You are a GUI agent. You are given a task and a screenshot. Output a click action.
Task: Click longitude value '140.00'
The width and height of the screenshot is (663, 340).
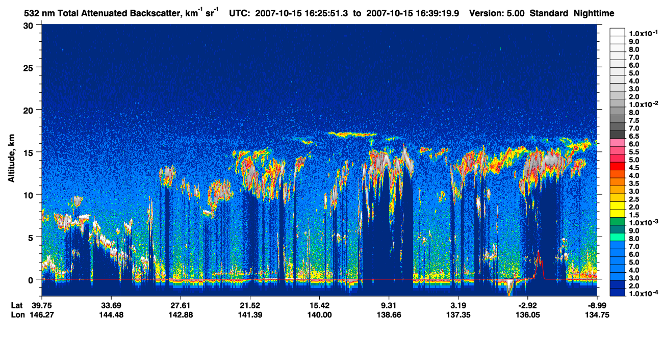pos(319,315)
